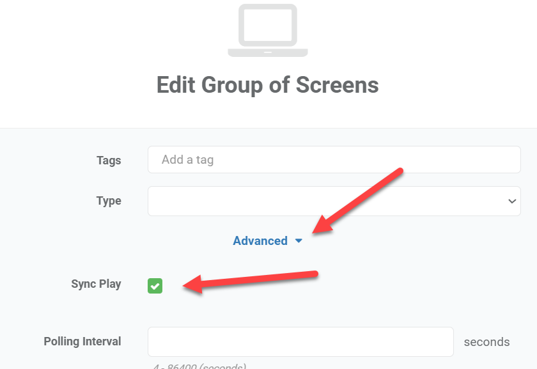Click the 'seconds' unit text

point(486,342)
